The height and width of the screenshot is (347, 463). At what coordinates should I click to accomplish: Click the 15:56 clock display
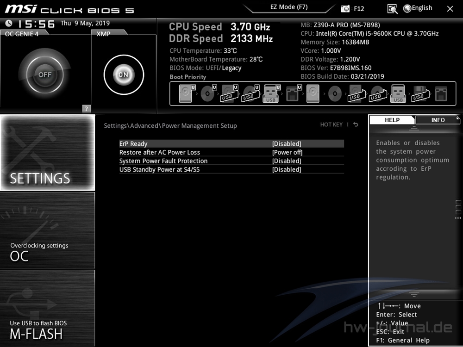pos(36,24)
